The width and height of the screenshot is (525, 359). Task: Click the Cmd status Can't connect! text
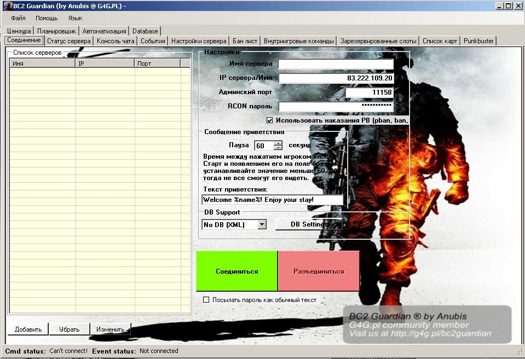[x=68, y=351]
